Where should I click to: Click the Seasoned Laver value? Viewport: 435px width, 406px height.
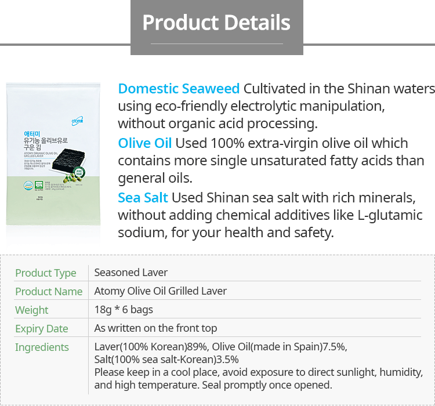coord(131,273)
